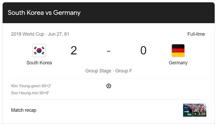Select scorer Son Heung-min 90+6'

point(30,93)
